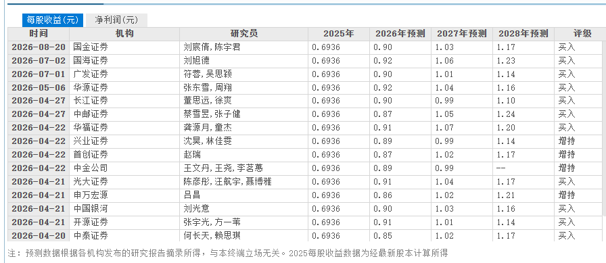This screenshot has height=263, width=606.
Task: Click 国金证券's 买入 rating
Action: (x=567, y=47)
